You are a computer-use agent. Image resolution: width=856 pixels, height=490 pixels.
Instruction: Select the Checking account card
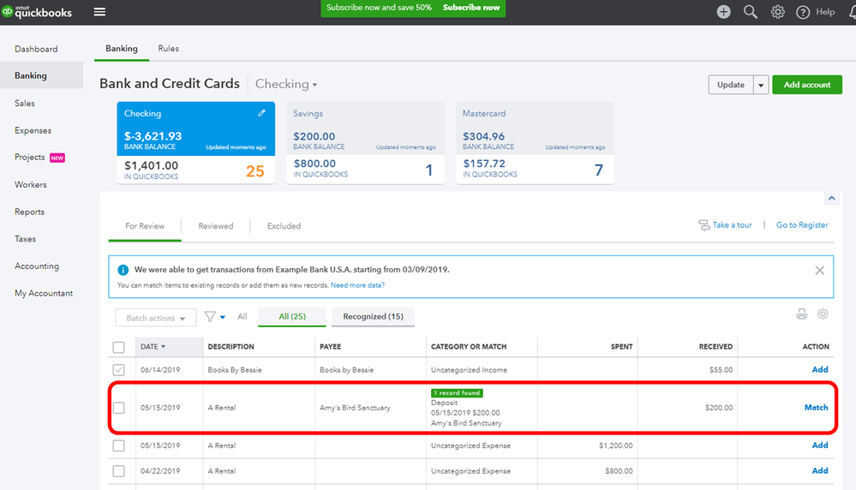[x=196, y=143]
